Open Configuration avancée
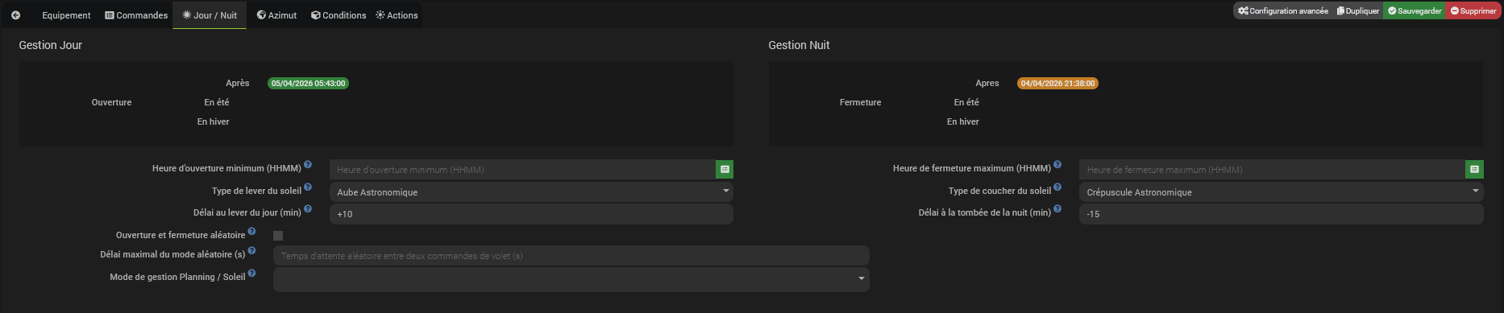This screenshot has width=1504, height=313. [x=1283, y=10]
